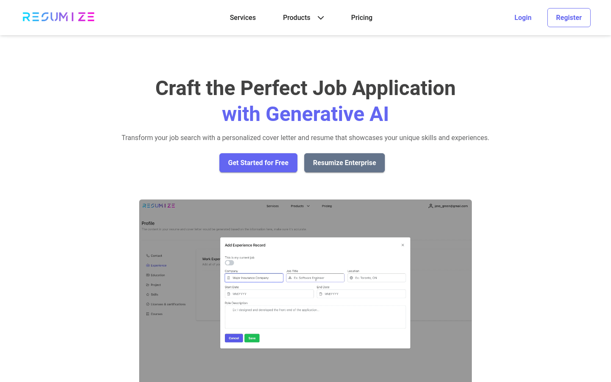
Task: Open Pricing in the top navigation bar
Action: pos(362,17)
